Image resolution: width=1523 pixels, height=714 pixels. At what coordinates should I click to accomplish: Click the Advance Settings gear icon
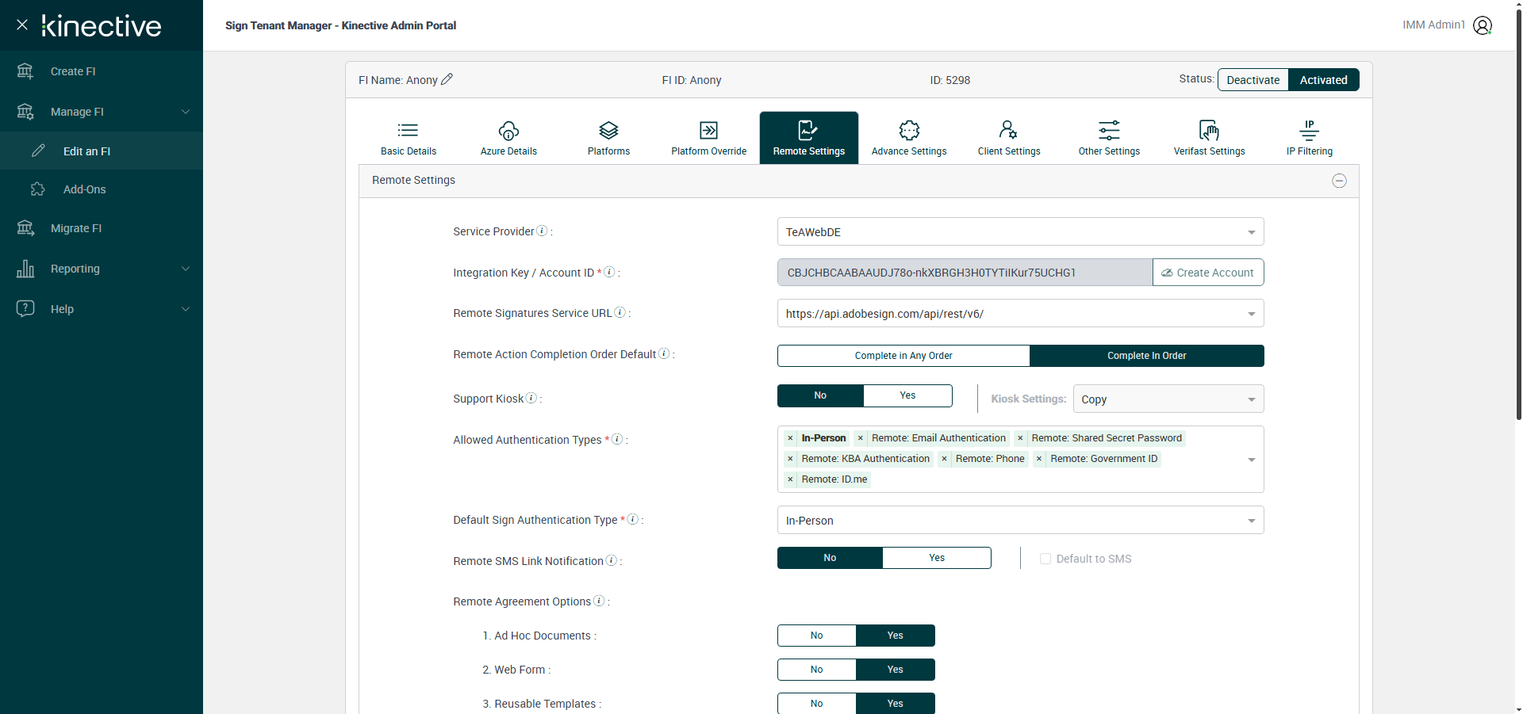pyautogui.click(x=909, y=130)
